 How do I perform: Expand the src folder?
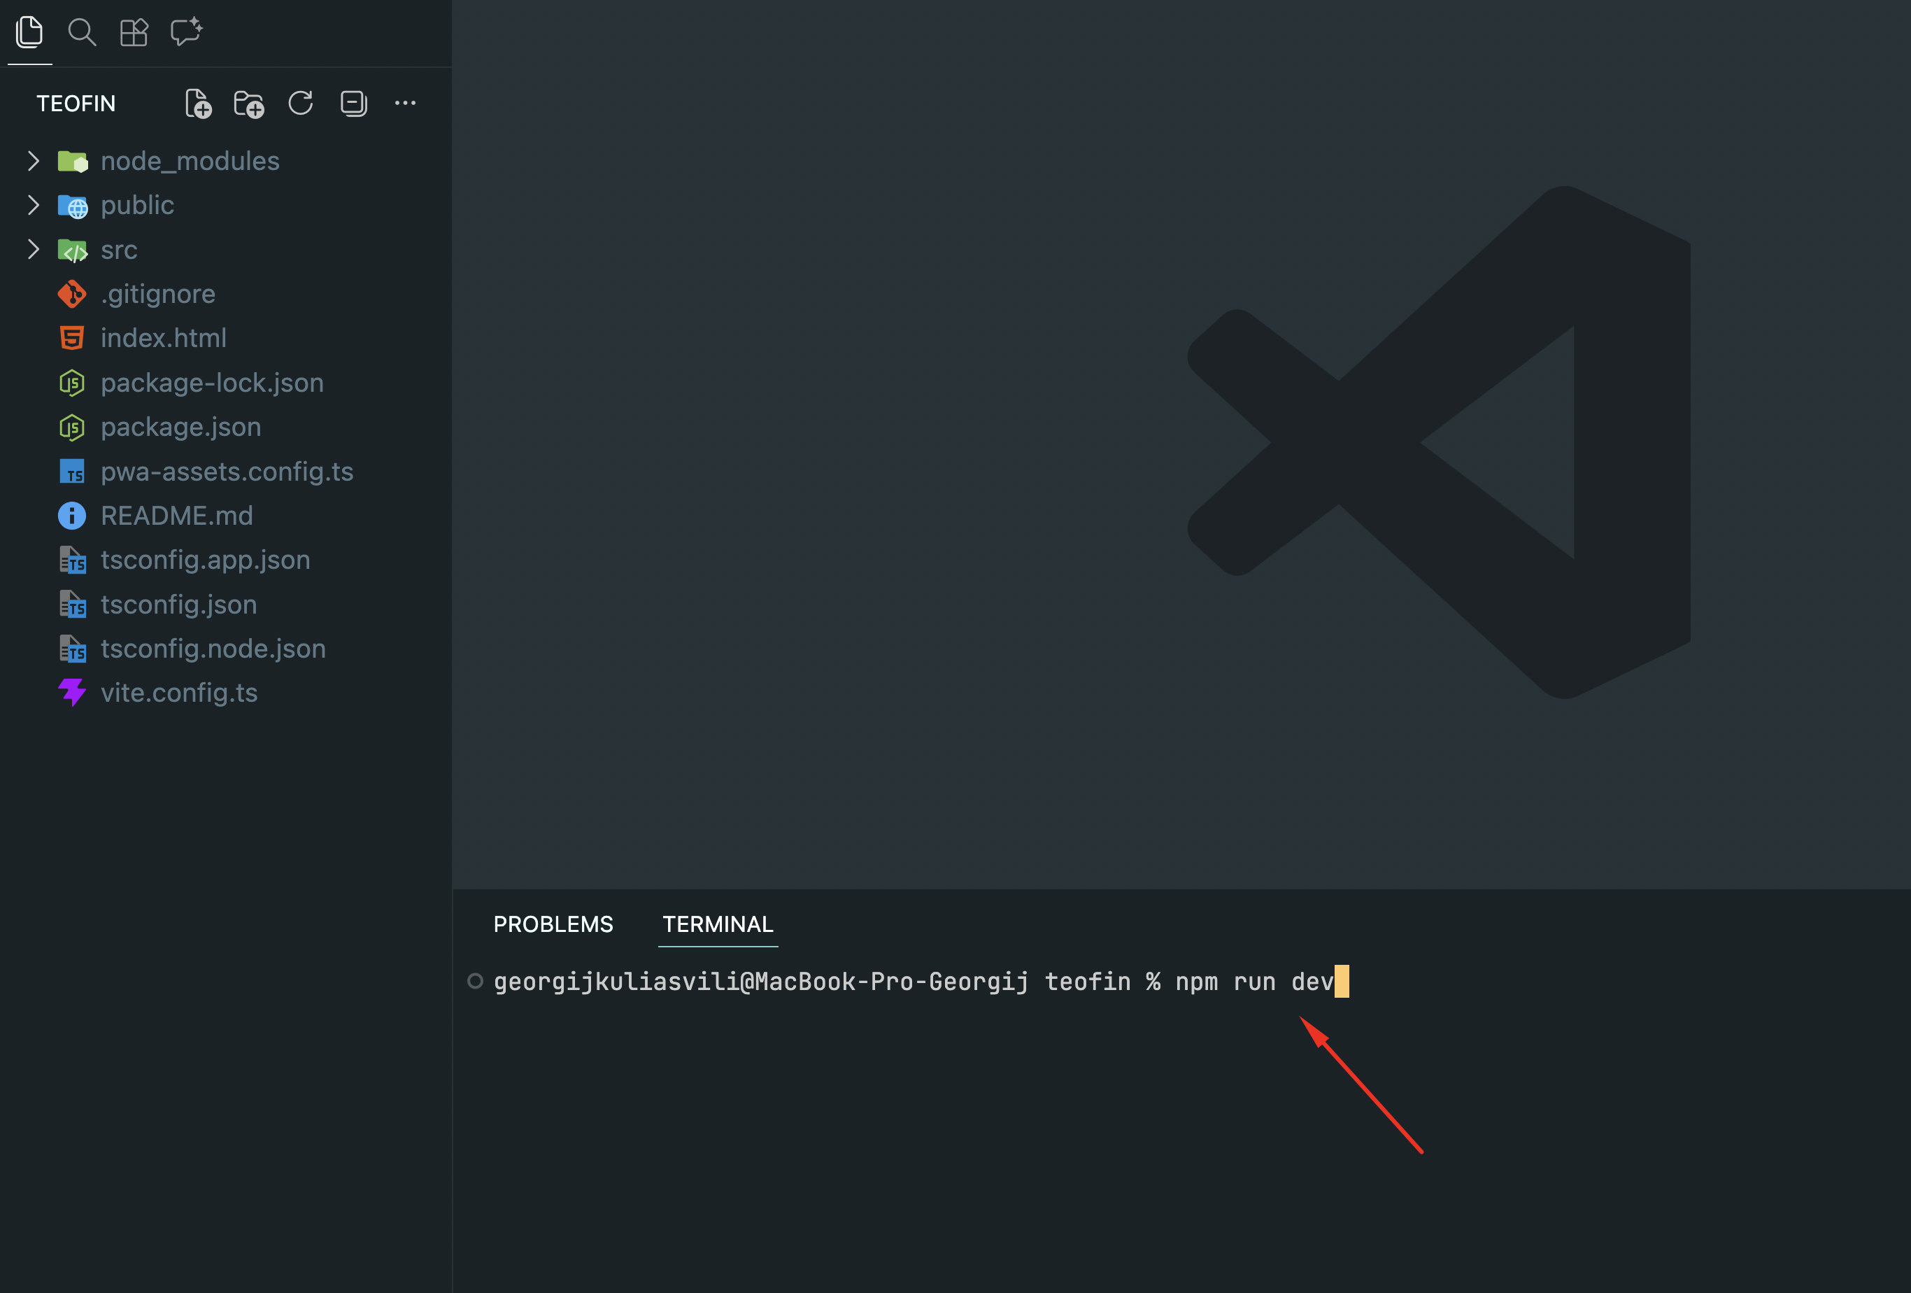(x=118, y=250)
